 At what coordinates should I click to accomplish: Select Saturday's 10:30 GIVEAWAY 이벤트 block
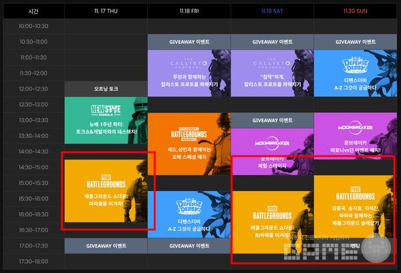pos(272,42)
